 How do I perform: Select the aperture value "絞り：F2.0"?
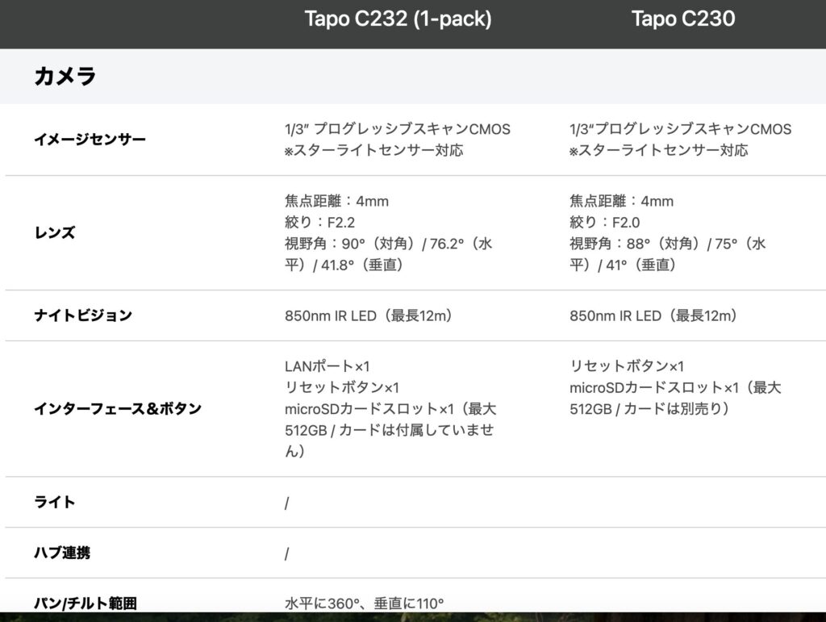(605, 222)
